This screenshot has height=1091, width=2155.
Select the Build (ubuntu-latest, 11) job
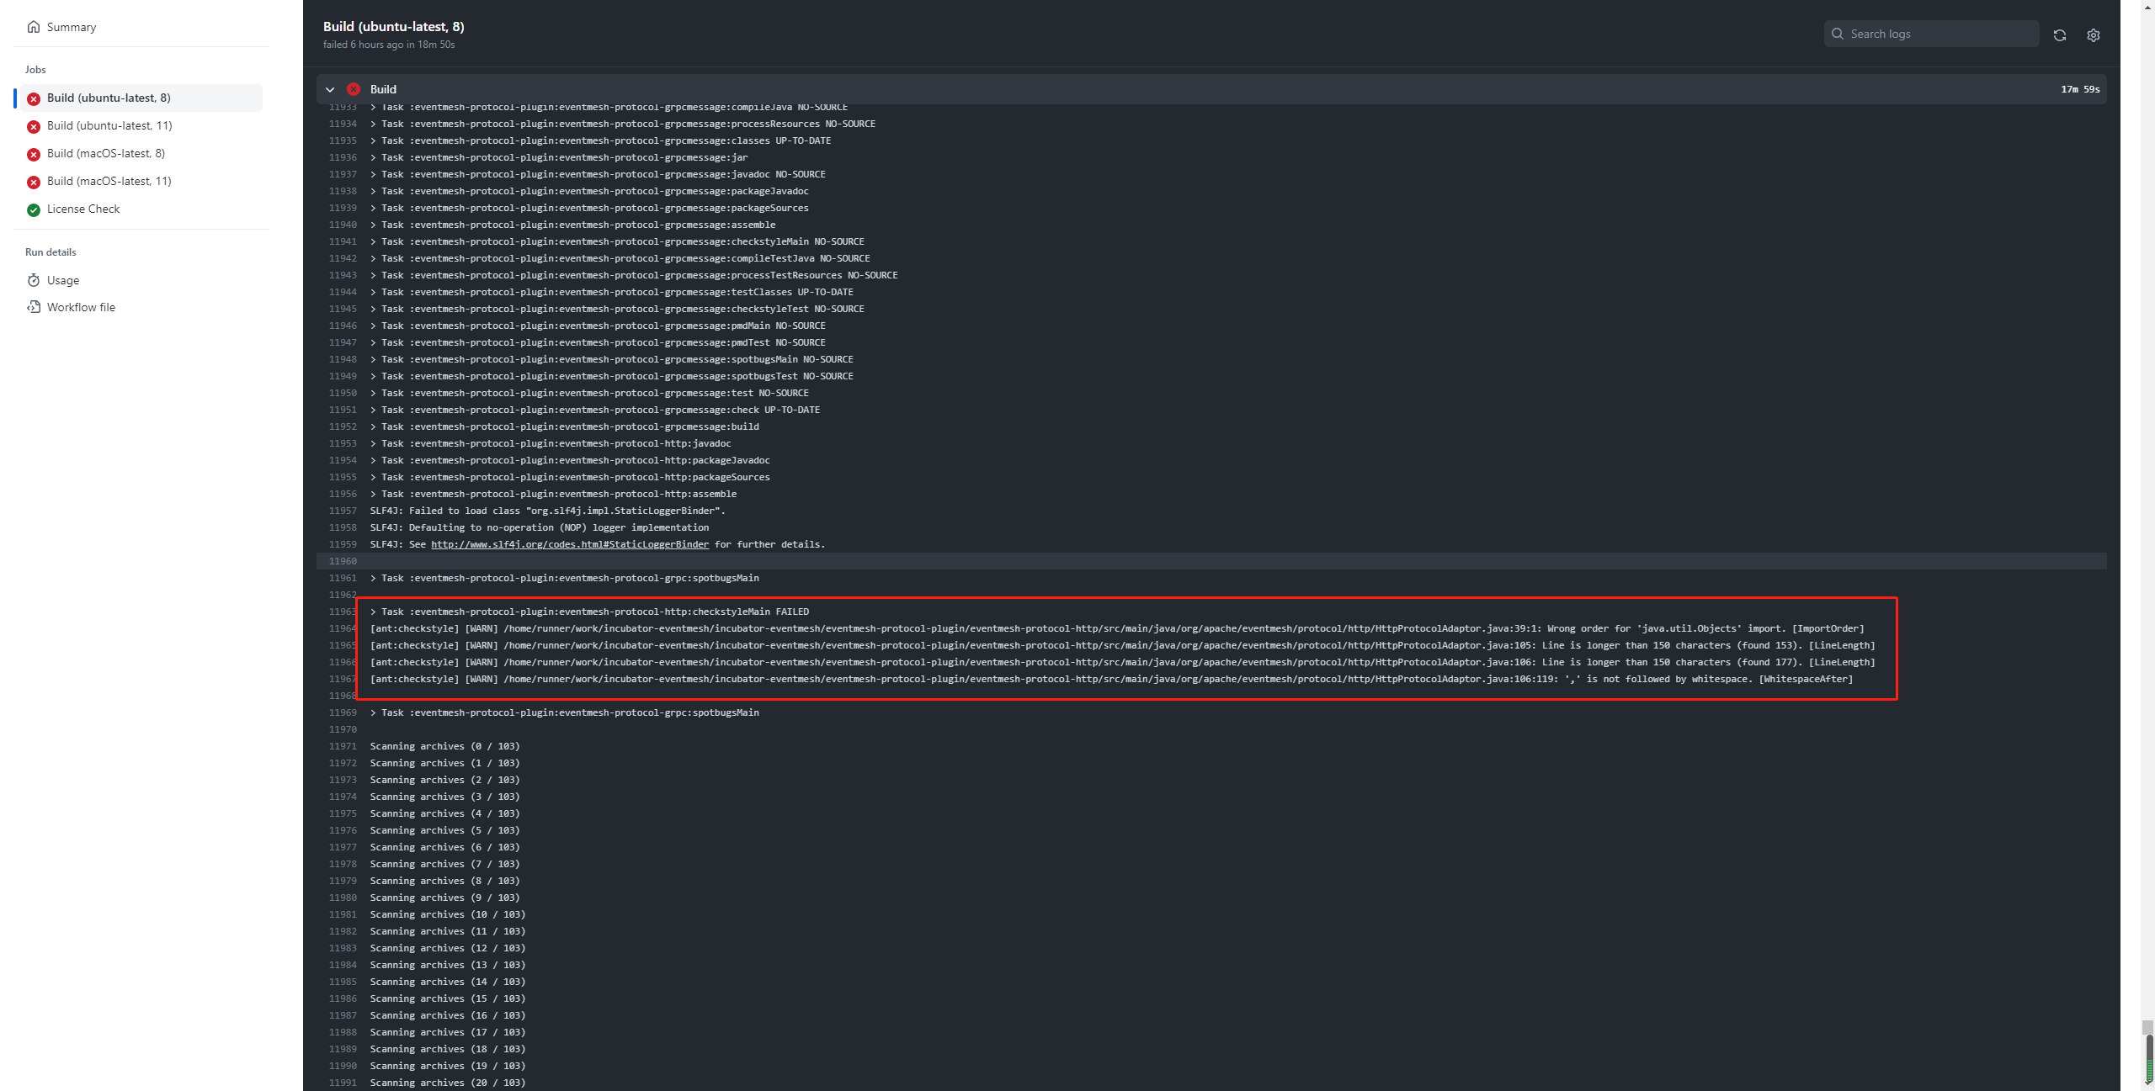[x=109, y=125]
